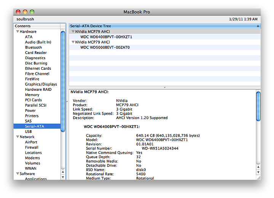Show Printers information
Image resolution: width=274 pixels, height=198 pixels.
pos(32,116)
